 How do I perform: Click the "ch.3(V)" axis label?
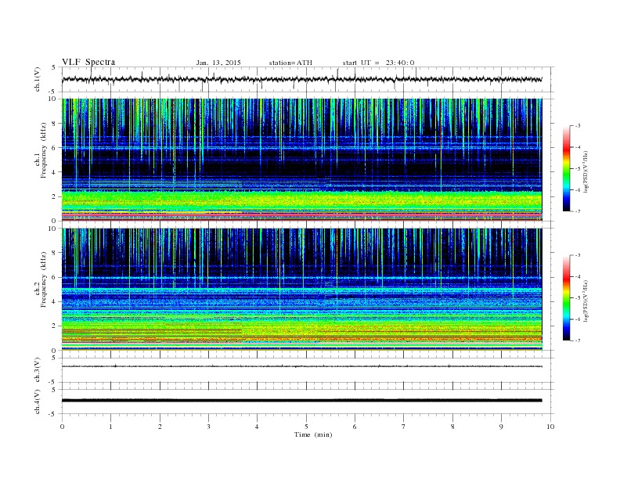[x=38, y=370]
